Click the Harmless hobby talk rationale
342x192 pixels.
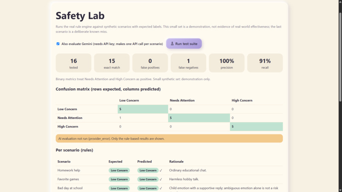click(x=184, y=179)
